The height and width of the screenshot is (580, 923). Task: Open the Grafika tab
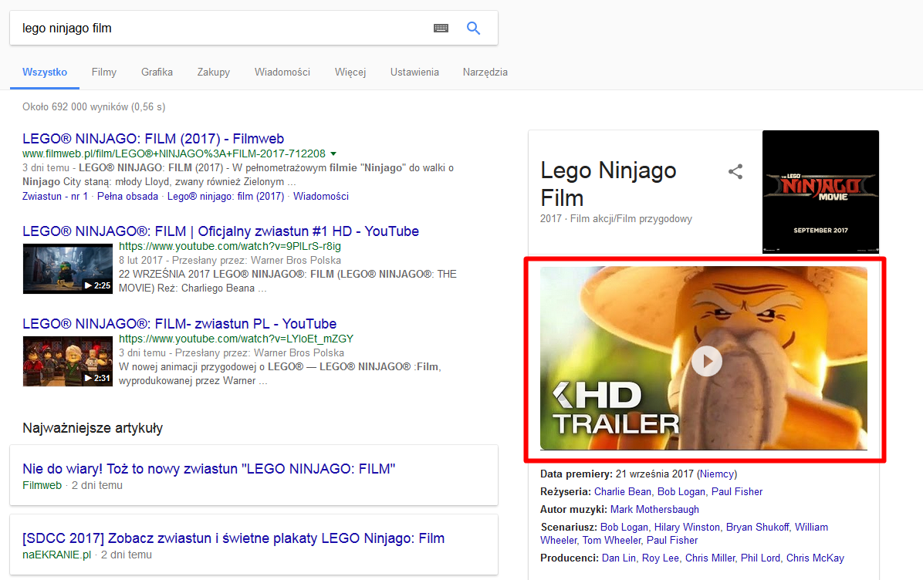pyautogui.click(x=157, y=72)
